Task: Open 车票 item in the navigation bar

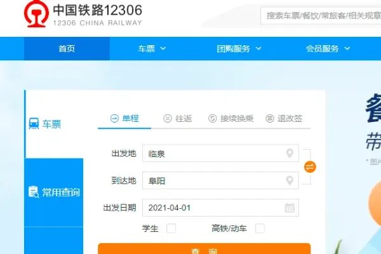Action: (147, 49)
